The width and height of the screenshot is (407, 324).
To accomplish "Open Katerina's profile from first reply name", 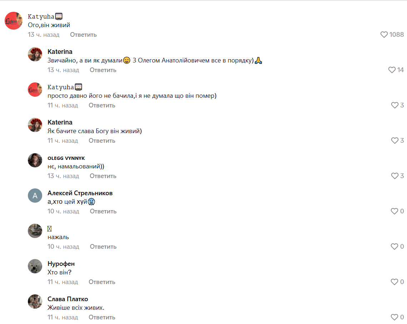I will (60, 52).
